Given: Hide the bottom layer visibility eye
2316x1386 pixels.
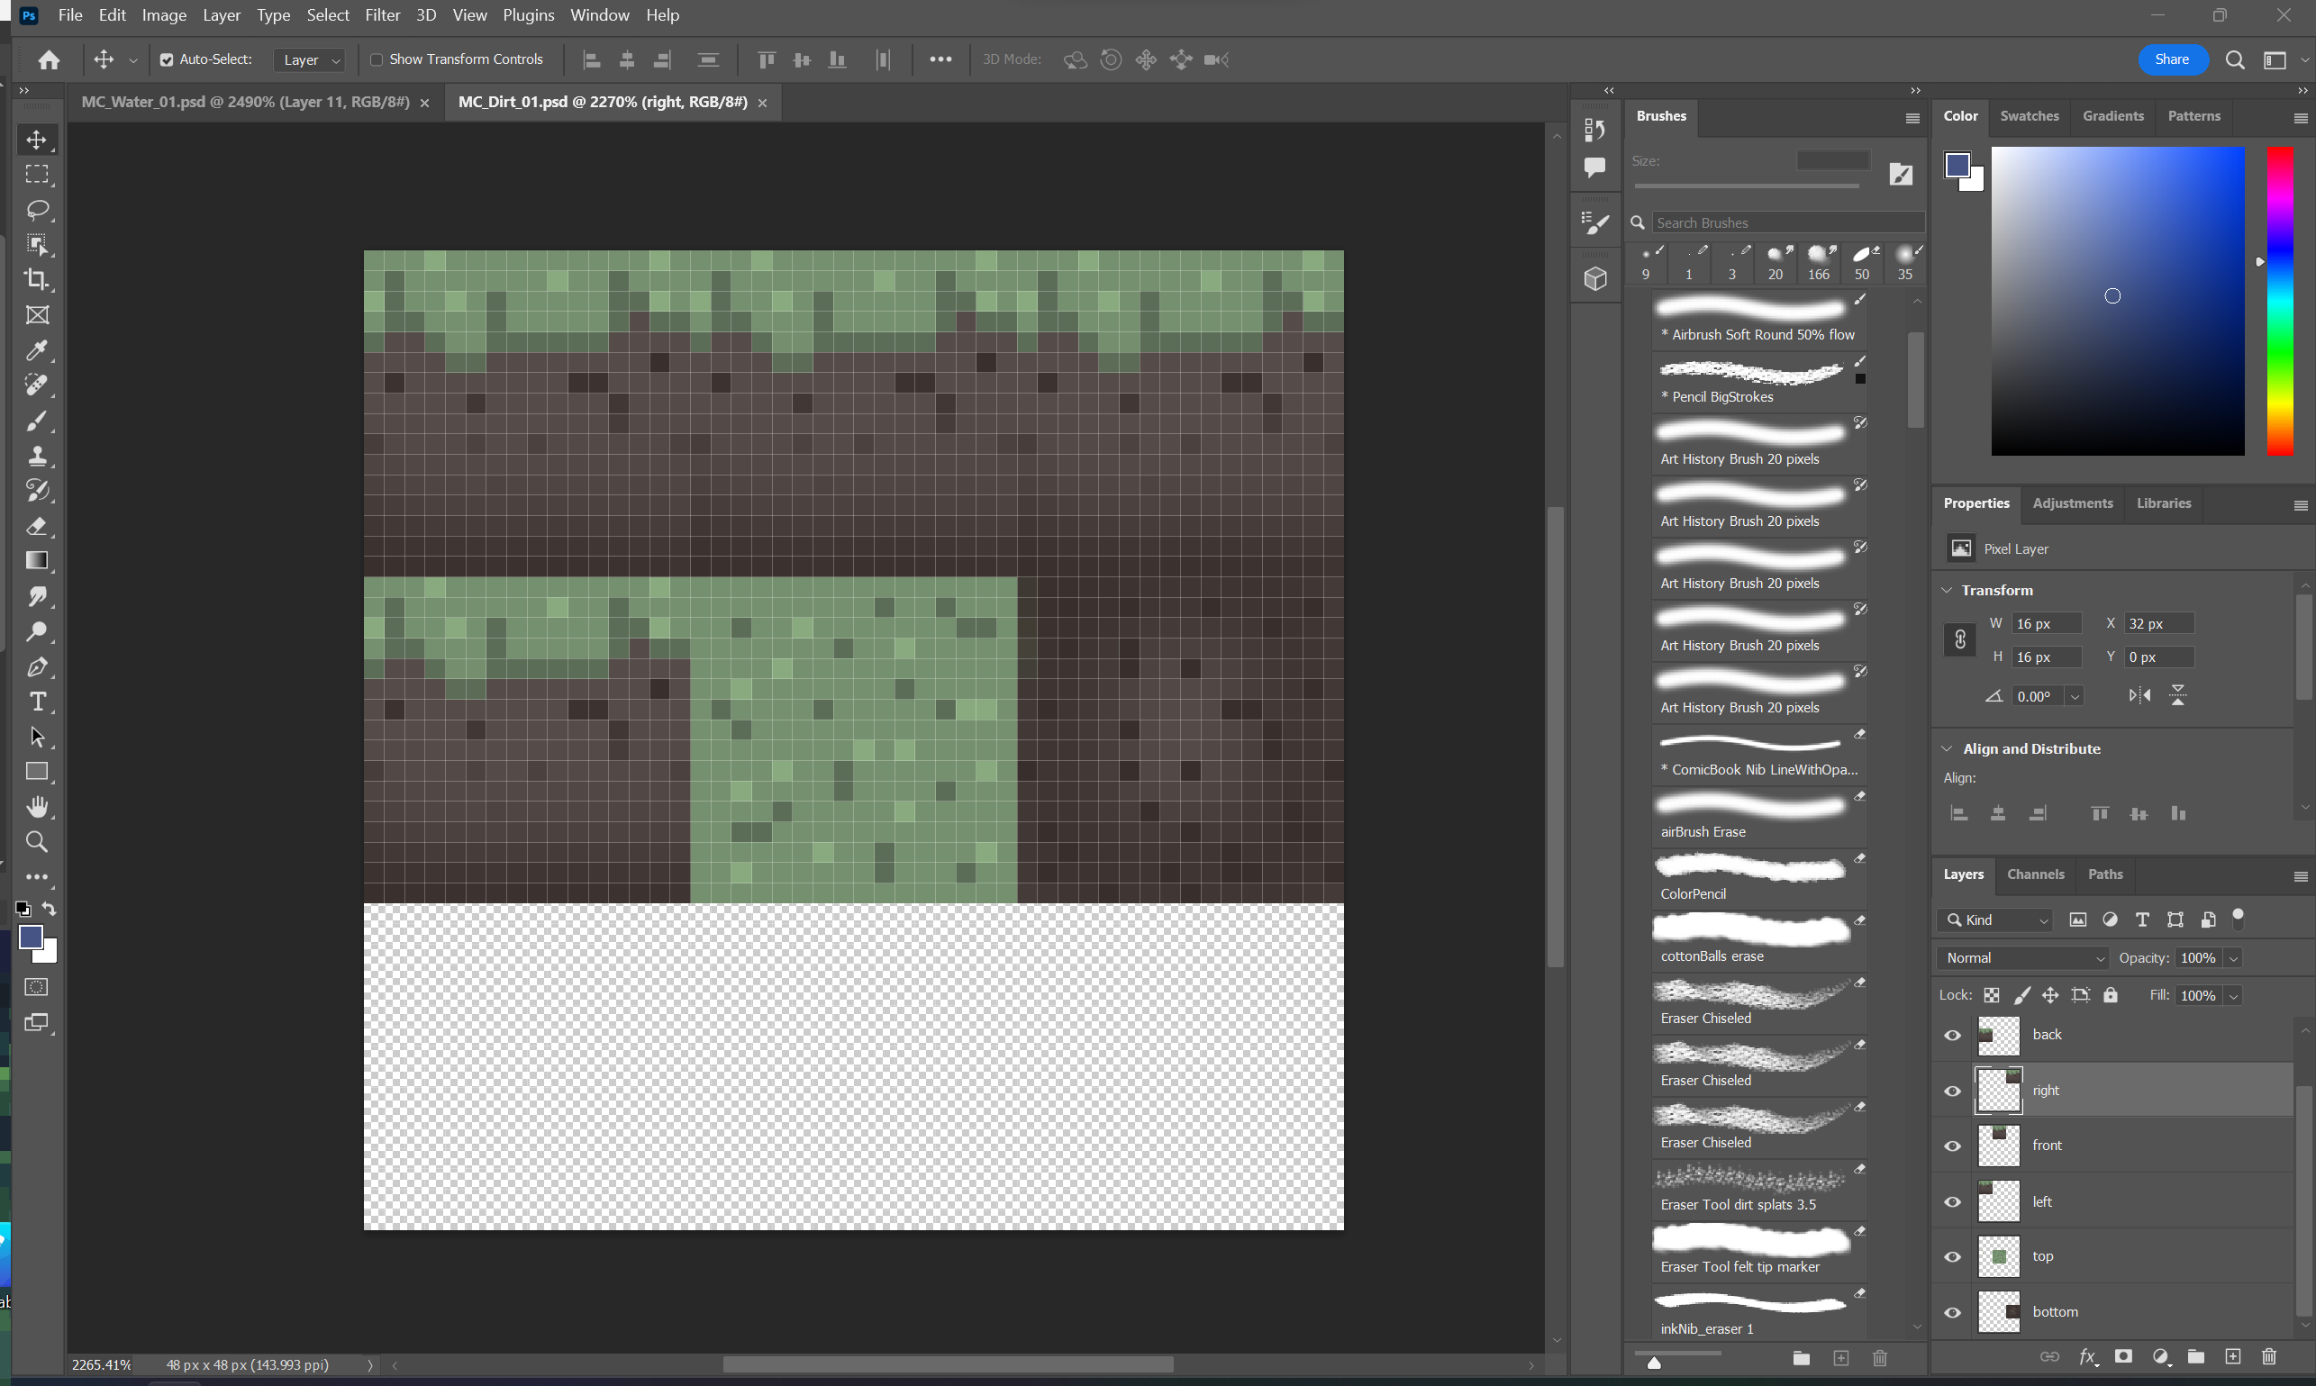Looking at the screenshot, I should pyautogui.click(x=1953, y=1312).
